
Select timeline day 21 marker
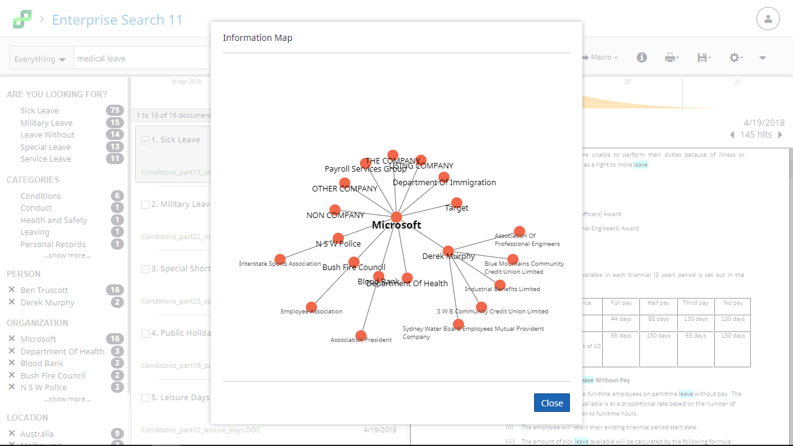pyautogui.click(x=737, y=82)
